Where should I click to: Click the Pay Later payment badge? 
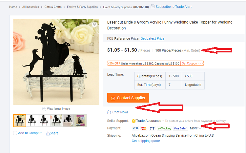(180, 128)
